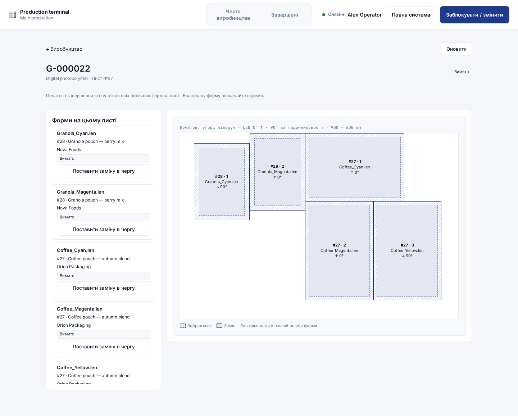Image resolution: width=518 pixels, height=416 pixels.
Task: Click the Granola_Magenta.len title in the forms list
Action: pyautogui.click(x=81, y=192)
